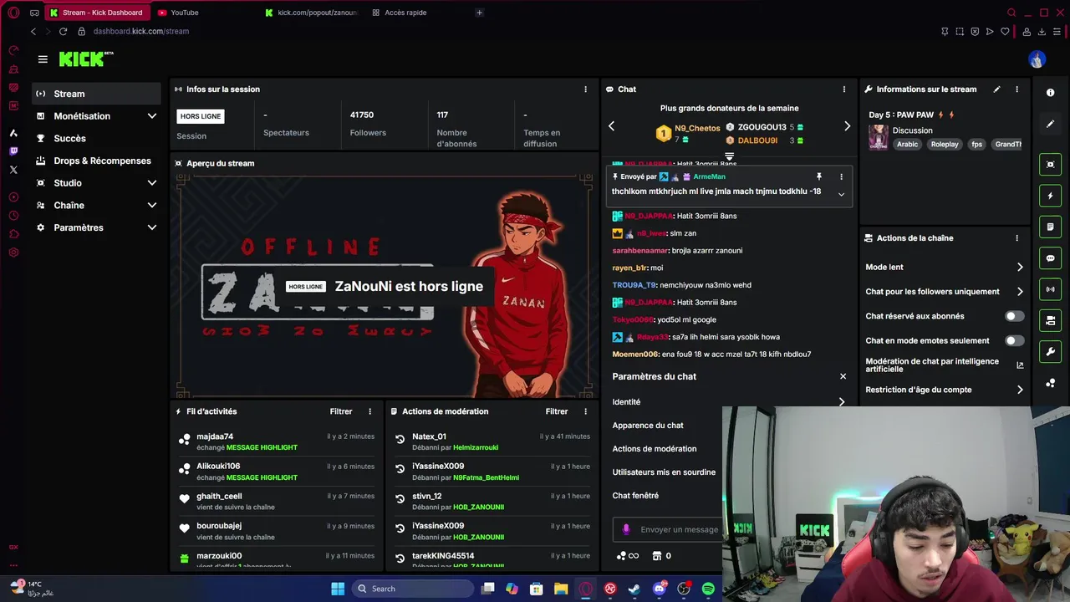Click the microphone icon in chat input

click(626, 529)
